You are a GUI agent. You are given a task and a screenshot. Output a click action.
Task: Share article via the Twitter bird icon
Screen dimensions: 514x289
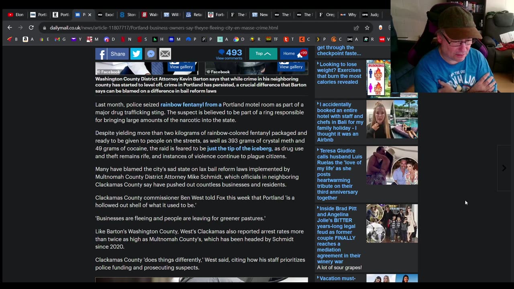(136, 54)
